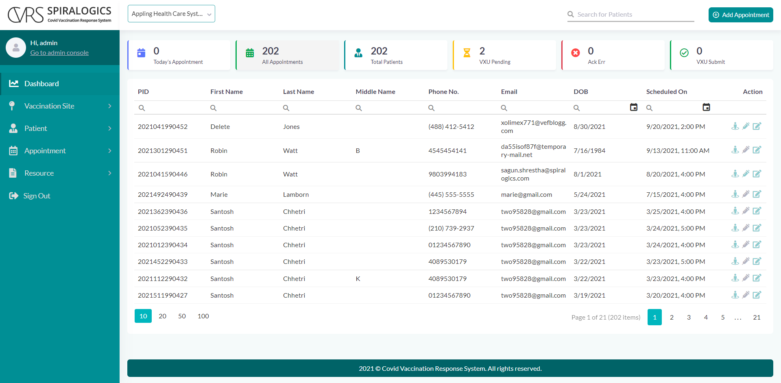The width and height of the screenshot is (781, 383).
Task: Click the edit icon for PID 2021362390436
Action: (x=757, y=211)
